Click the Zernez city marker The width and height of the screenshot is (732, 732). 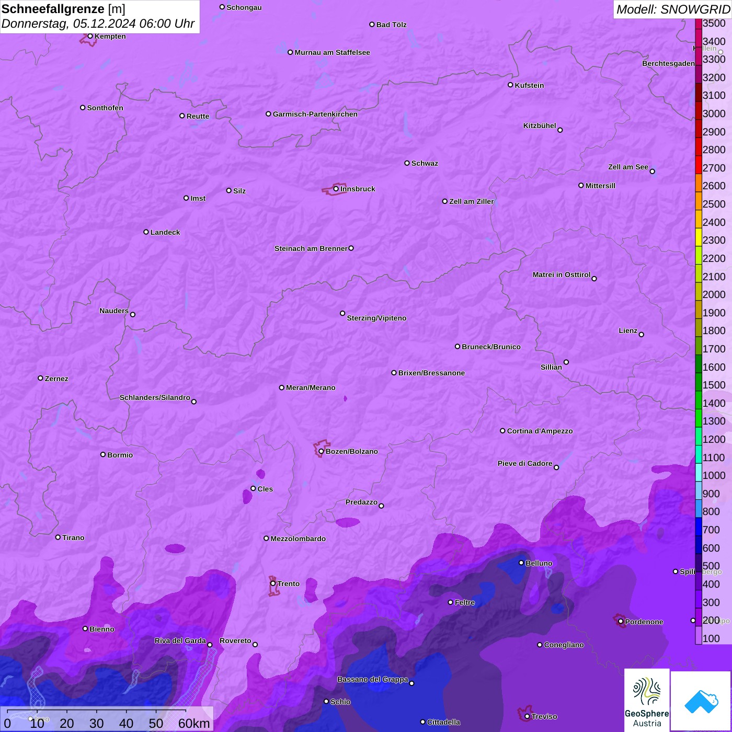[41, 378]
